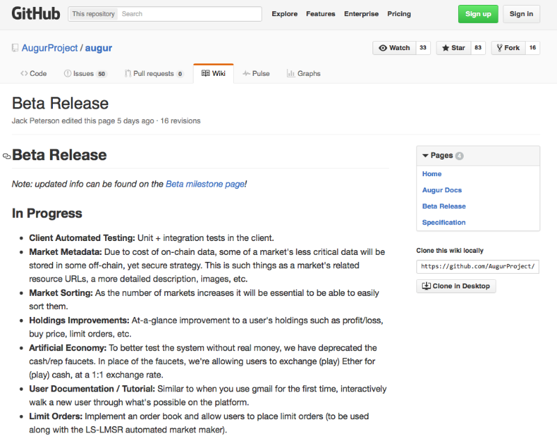Open the Beta Release page in sidebar
The width and height of the screenshot is (557, 436).
444,206
